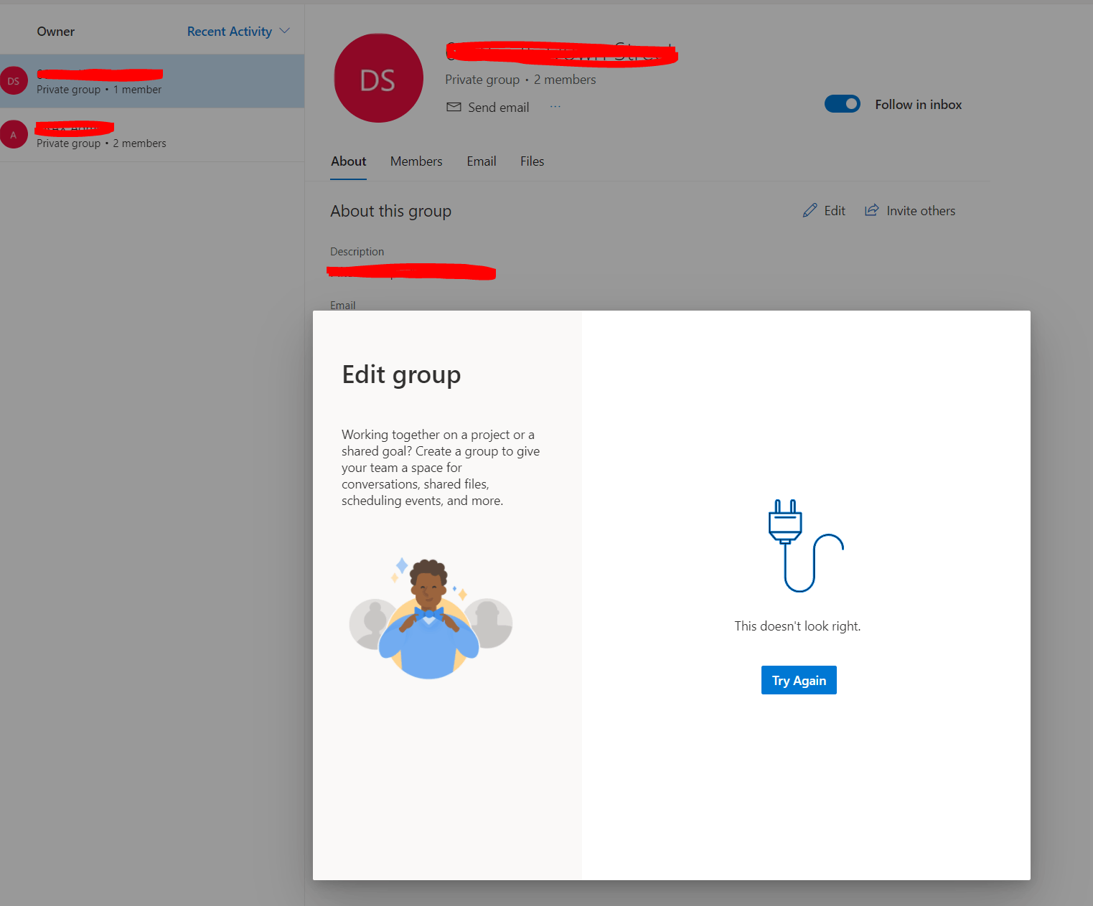
Task: Click the small DS avatar in list
Action: click(14, 81)
